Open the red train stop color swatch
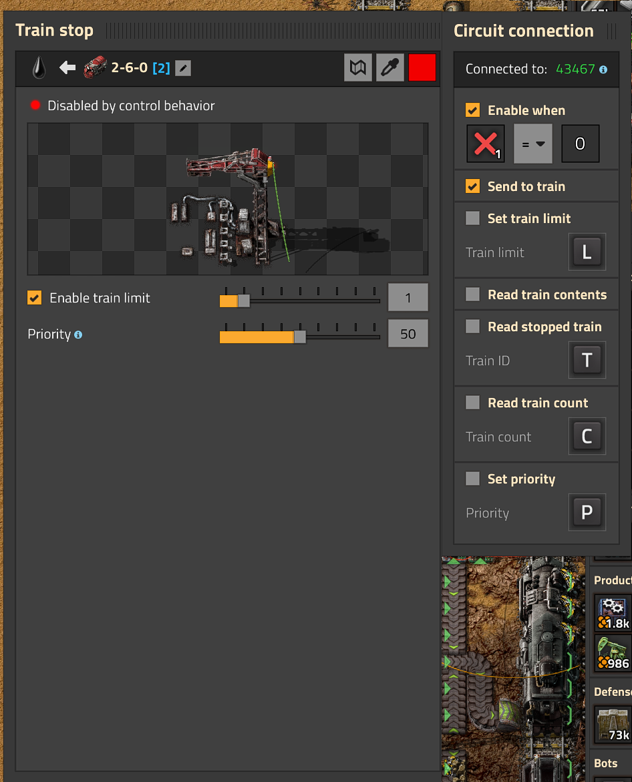Image resolution: width=632 pixels, height=782 pixels. tap(422, 67)
